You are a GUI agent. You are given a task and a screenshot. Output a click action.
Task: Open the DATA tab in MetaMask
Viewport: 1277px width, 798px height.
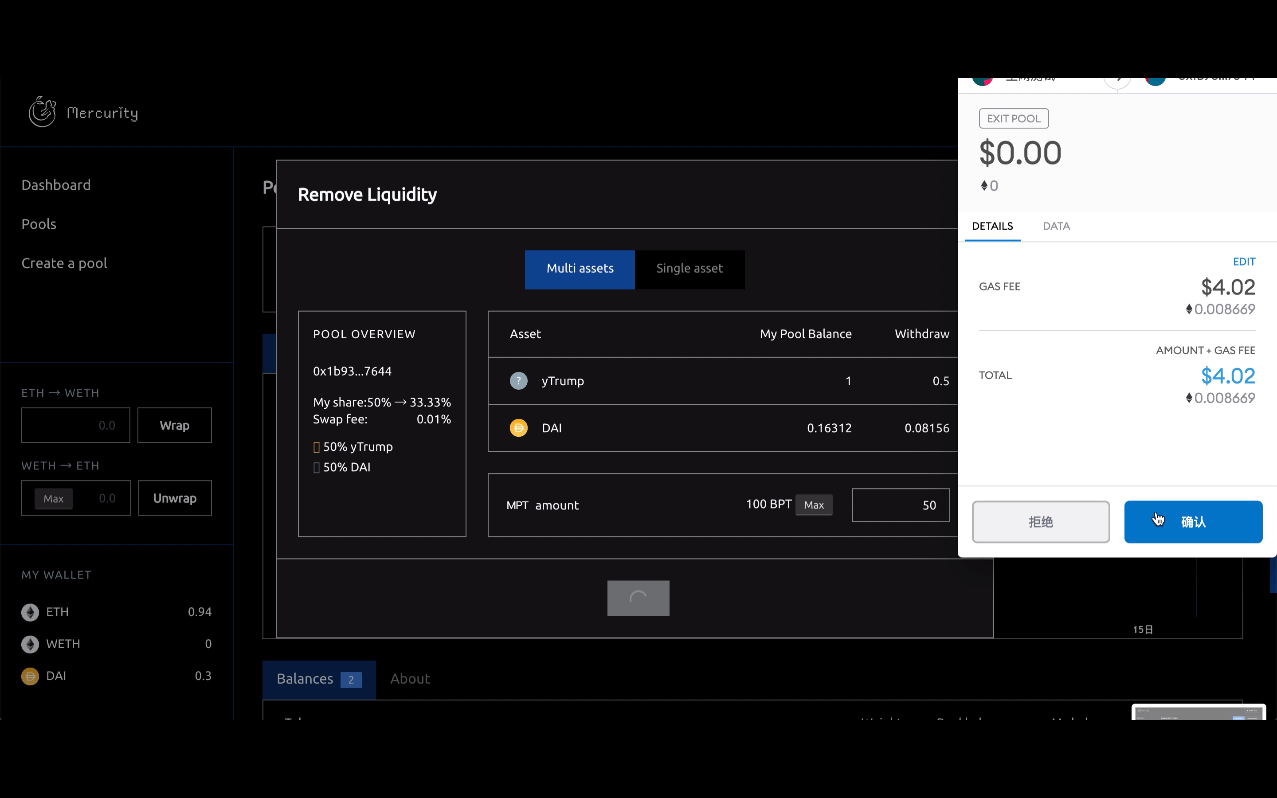tap(1056, 227)
